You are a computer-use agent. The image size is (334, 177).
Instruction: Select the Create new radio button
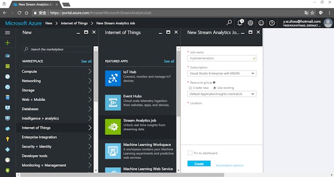[190, 88]
